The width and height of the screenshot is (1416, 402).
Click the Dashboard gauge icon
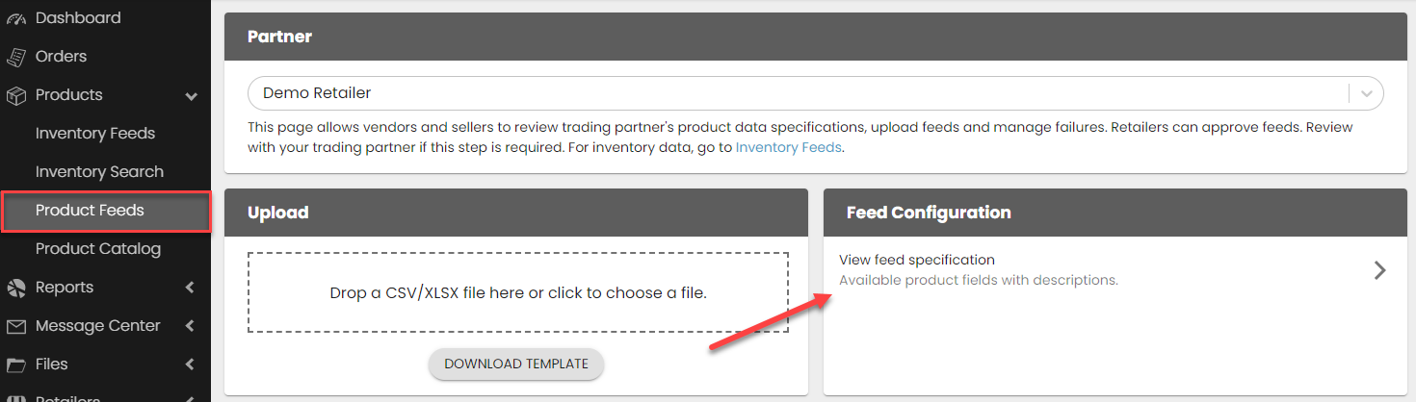(x=15, y=18)
